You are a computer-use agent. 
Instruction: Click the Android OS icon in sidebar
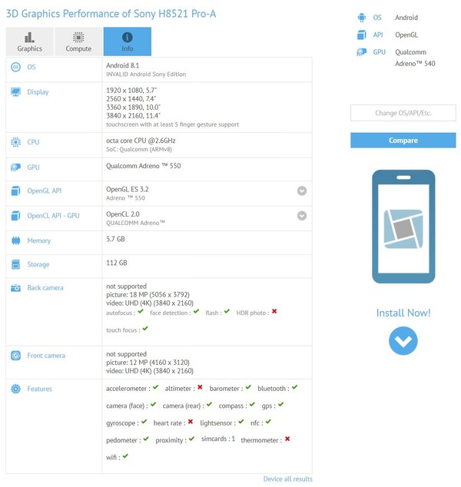[362, 18]
